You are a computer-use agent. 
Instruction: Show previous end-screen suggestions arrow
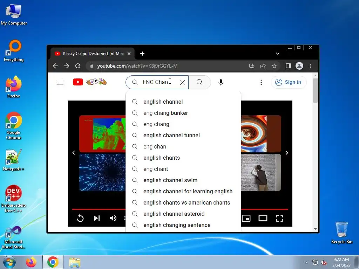point(74,153)
